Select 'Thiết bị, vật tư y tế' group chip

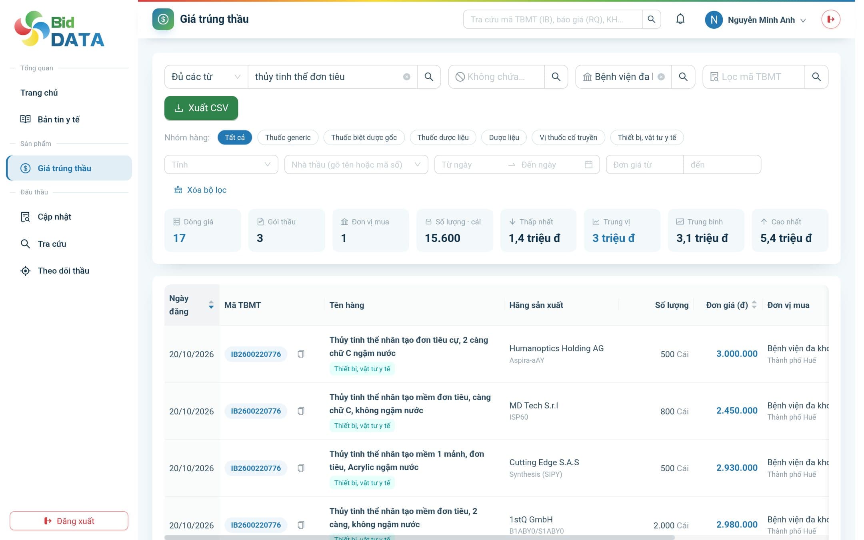pyautogui.click(x=647, y=138)
